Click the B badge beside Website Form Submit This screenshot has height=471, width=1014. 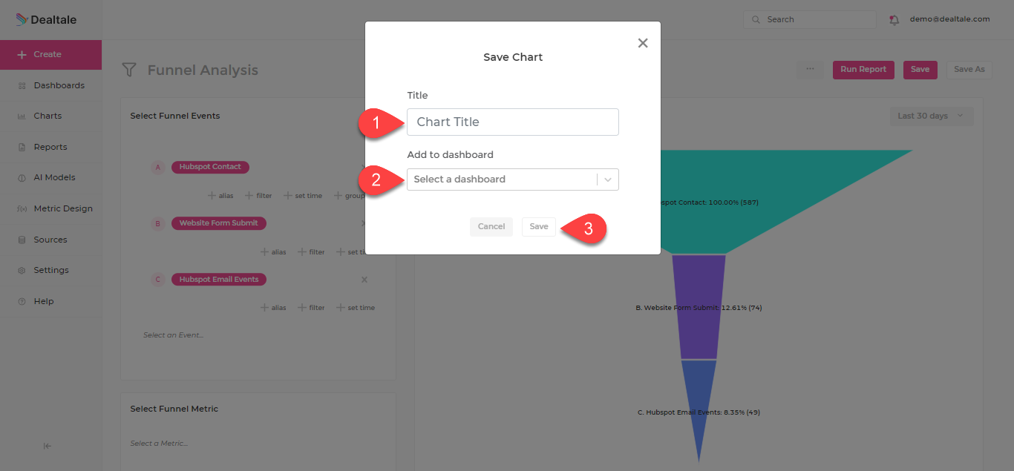pyautogui.click(x=157, y=223)
